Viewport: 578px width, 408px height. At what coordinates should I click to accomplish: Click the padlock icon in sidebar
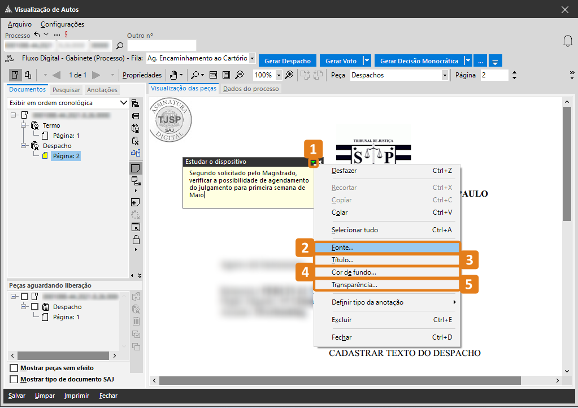point(136,240)
